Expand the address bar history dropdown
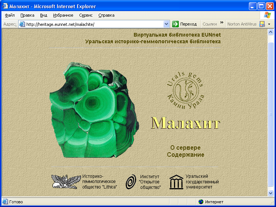This screenshot has height=207, width=276. pyautogui.click(x=166, y=24)
